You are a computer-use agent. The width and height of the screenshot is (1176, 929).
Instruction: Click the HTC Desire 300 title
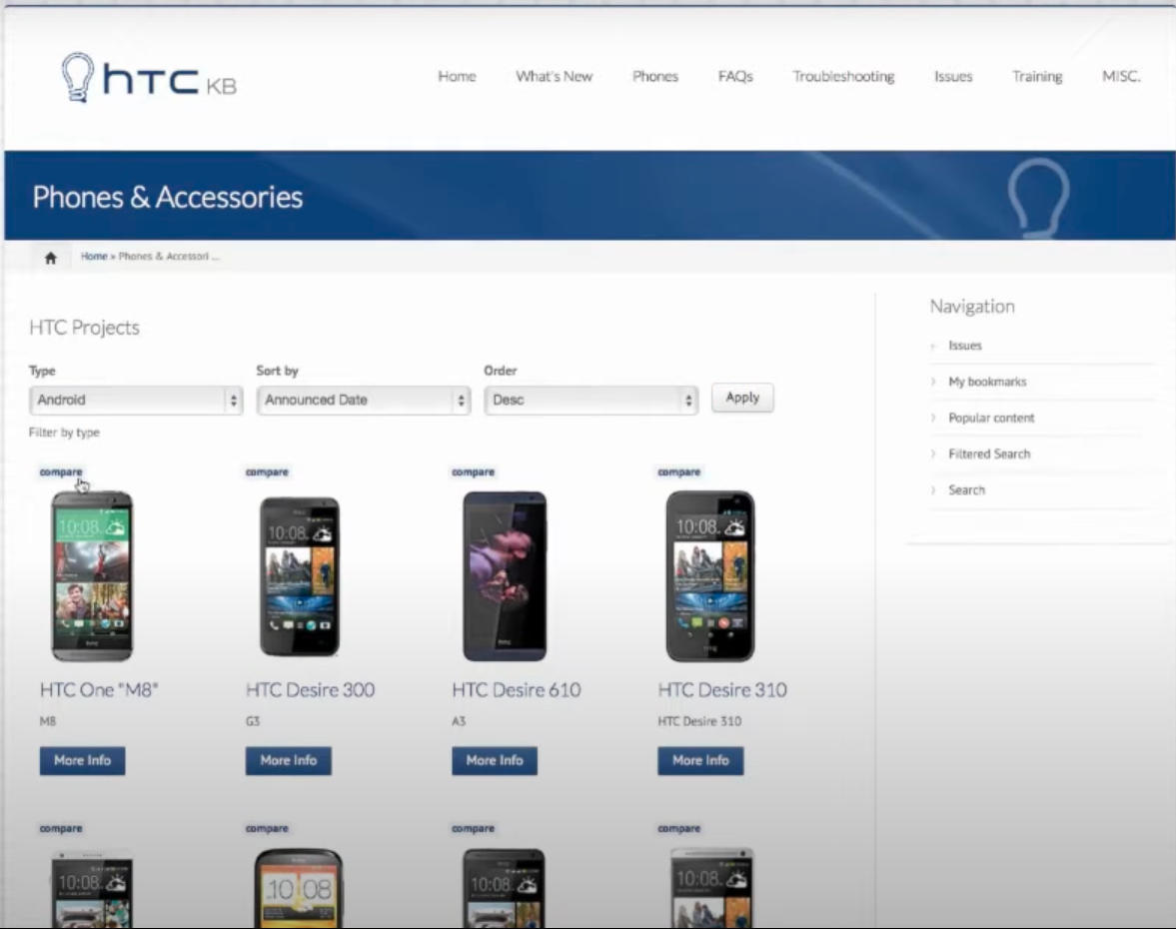311,690
